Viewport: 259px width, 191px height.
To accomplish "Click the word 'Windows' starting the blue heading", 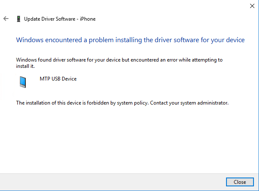I will (30, 40).
